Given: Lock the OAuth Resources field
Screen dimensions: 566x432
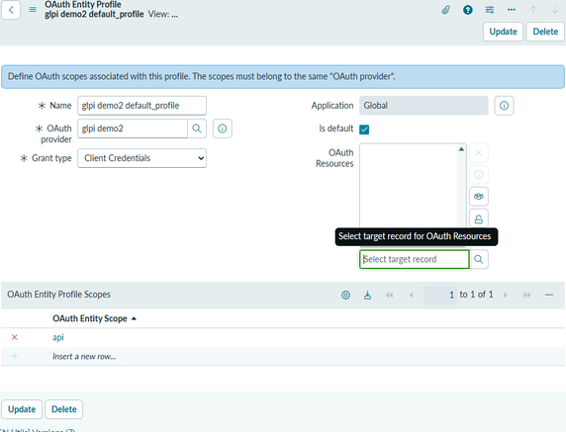Looking at the screenshot, I should (x=479, y=218).
